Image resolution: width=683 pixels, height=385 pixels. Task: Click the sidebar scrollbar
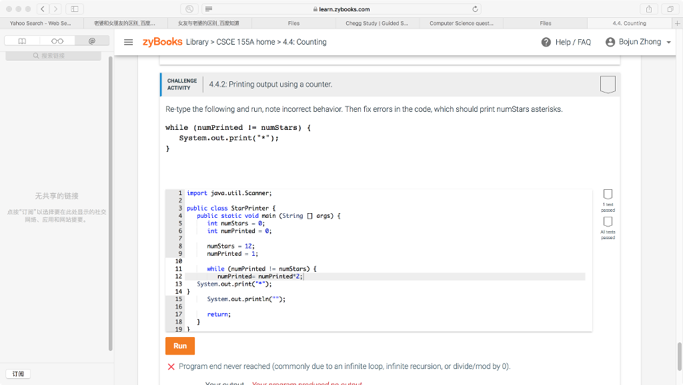(x=111, y=203)
